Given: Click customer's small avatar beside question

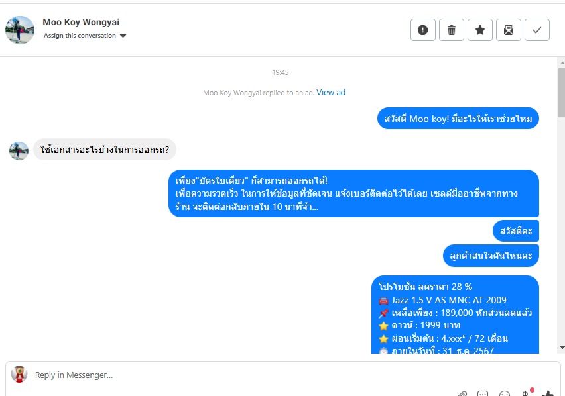Looking at the screenshot, I should (19, 151).
